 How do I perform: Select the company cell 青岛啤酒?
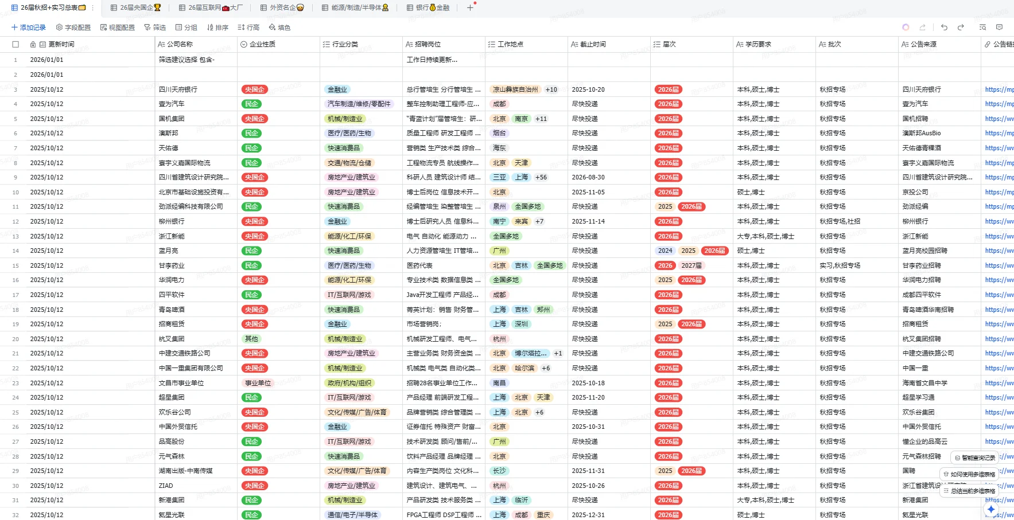point(196,310)
